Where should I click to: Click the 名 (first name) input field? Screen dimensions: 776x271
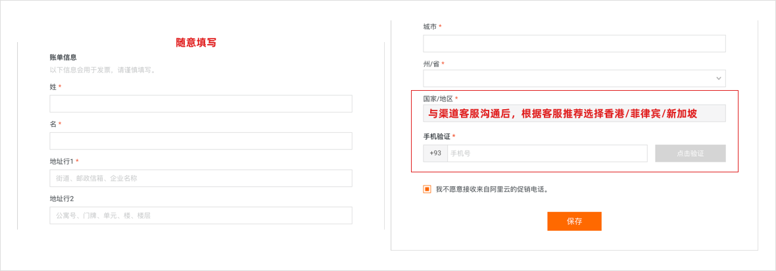(201, 141)
